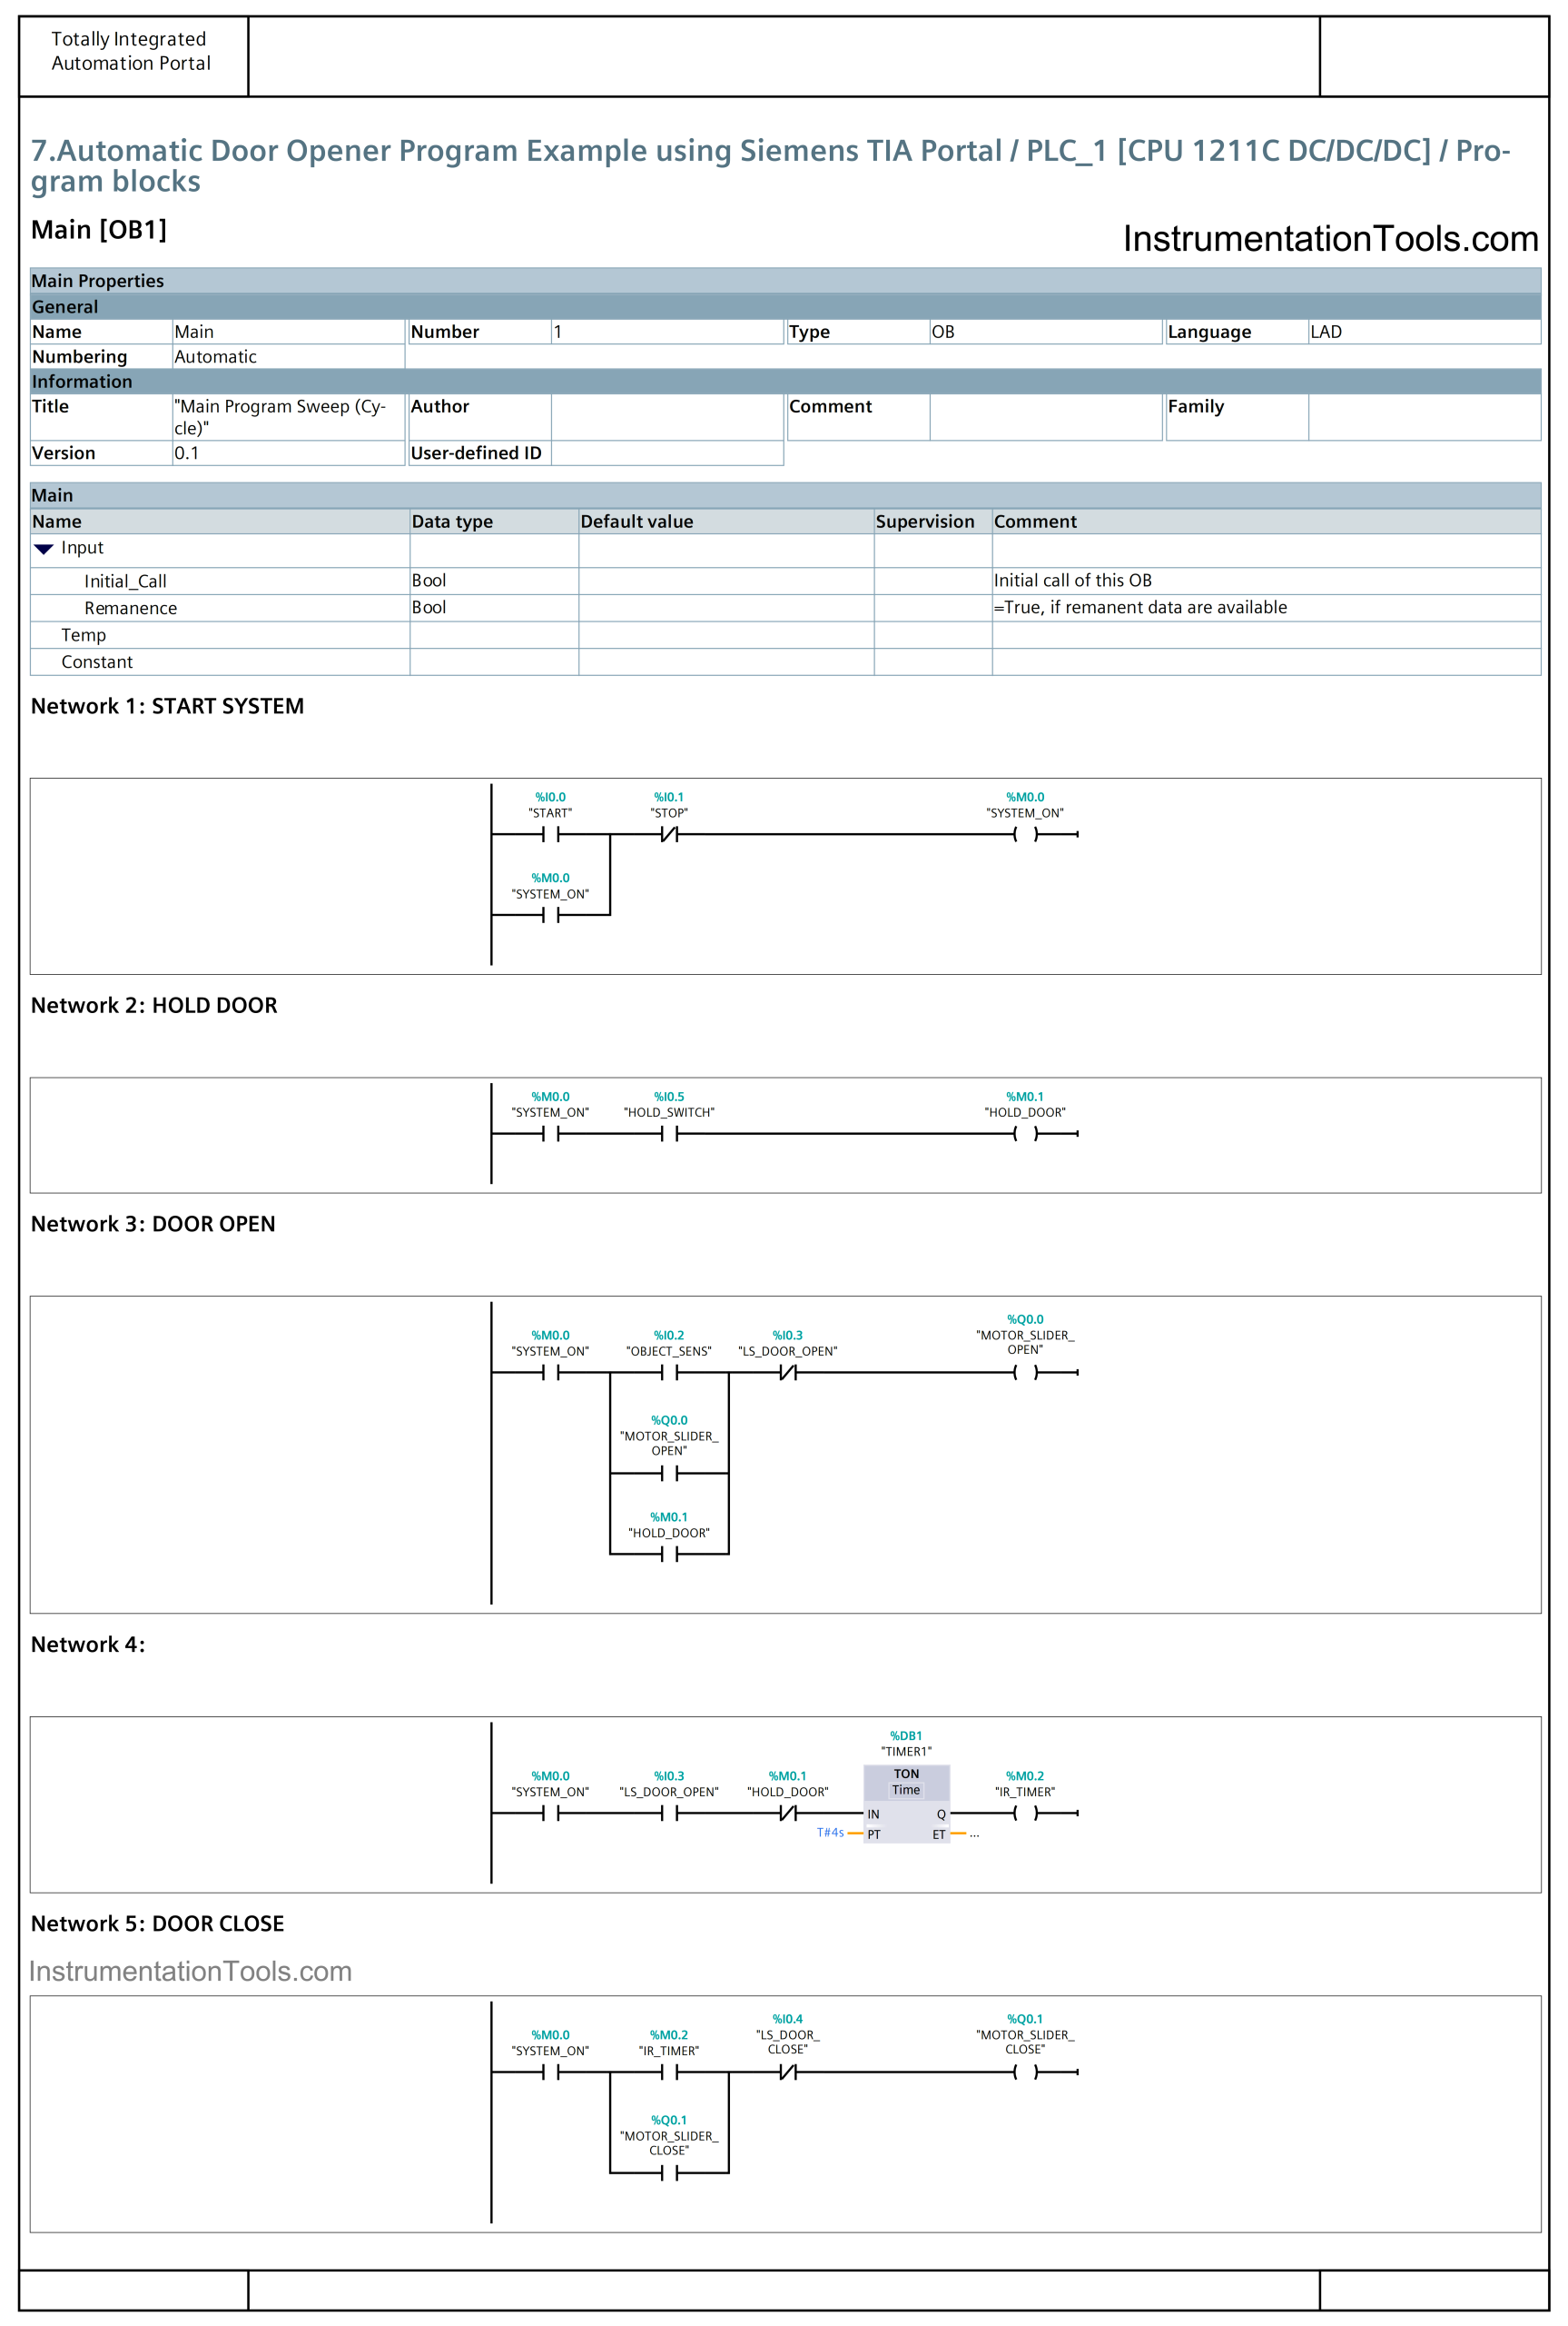This screenshot has width=1568, height=2326.
Task: Click the Language value "LAD"
Action: pos(1326,331)
